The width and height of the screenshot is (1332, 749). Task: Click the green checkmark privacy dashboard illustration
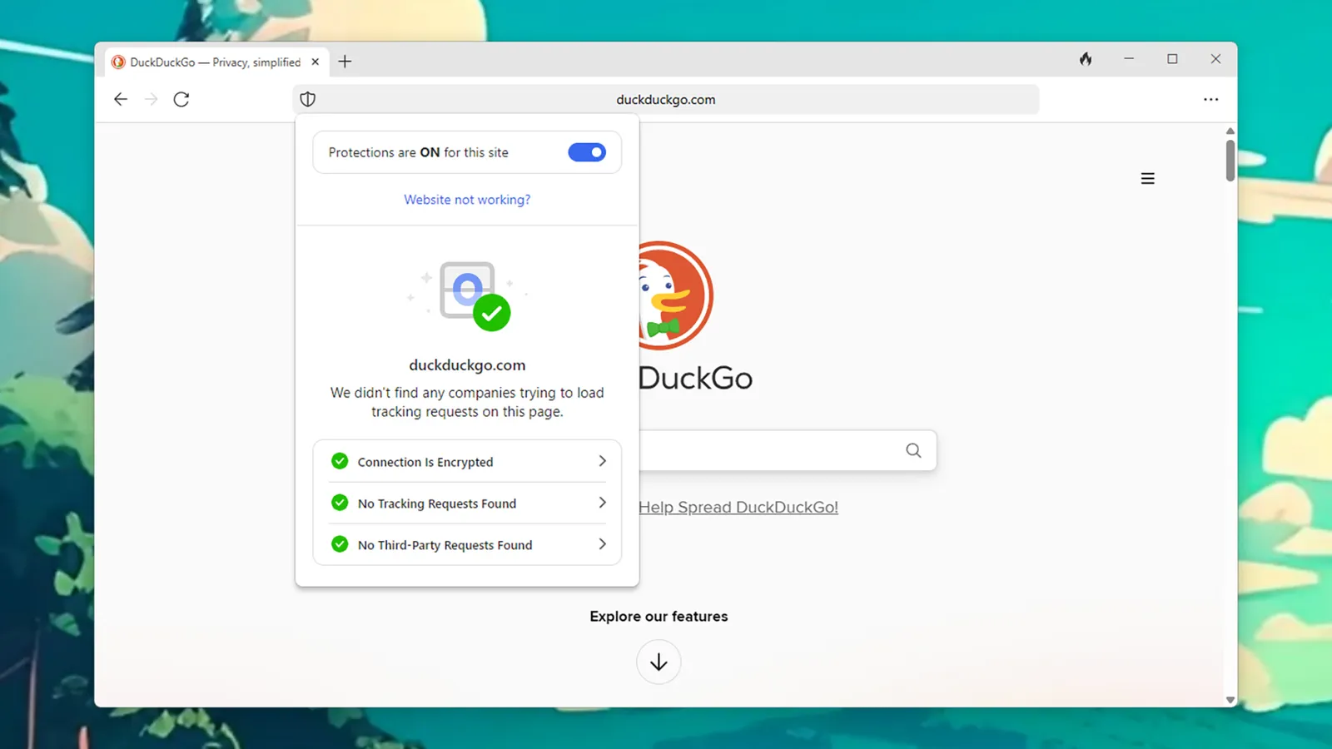468,296
